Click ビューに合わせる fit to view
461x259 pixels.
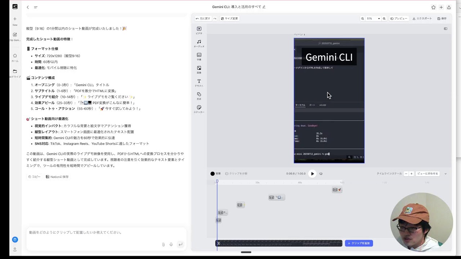[428, 174]
